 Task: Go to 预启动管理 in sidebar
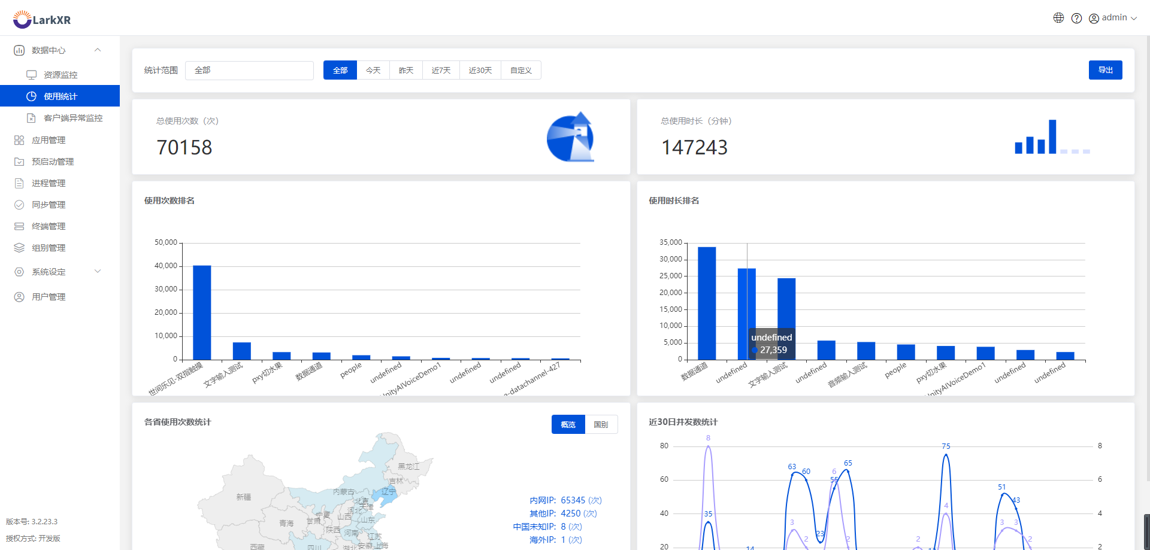(x=53, y=162)
